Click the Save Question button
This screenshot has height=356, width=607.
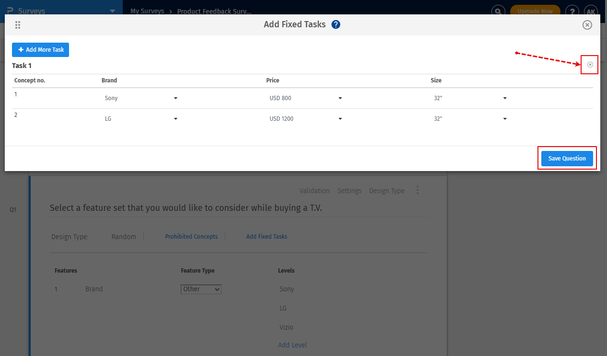pos(567,158)
